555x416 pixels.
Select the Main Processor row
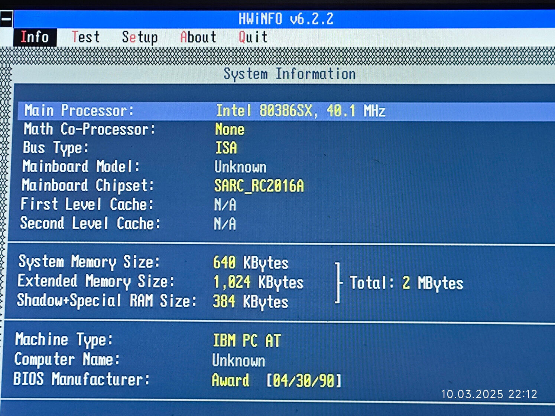tap(286, 111)
